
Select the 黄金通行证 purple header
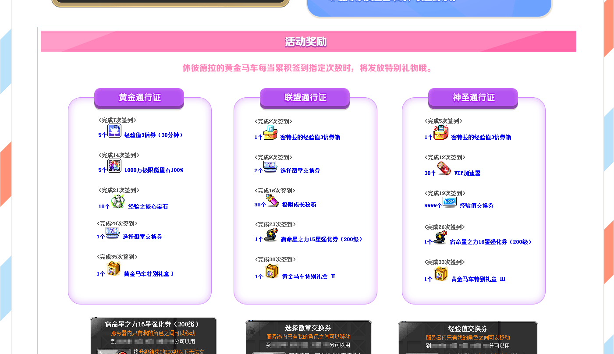[139, 98]
